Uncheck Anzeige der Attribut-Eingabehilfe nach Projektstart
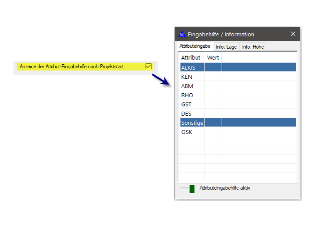This screenshot has width=316, height=236. pyautogui.click(x=148, y=67)
